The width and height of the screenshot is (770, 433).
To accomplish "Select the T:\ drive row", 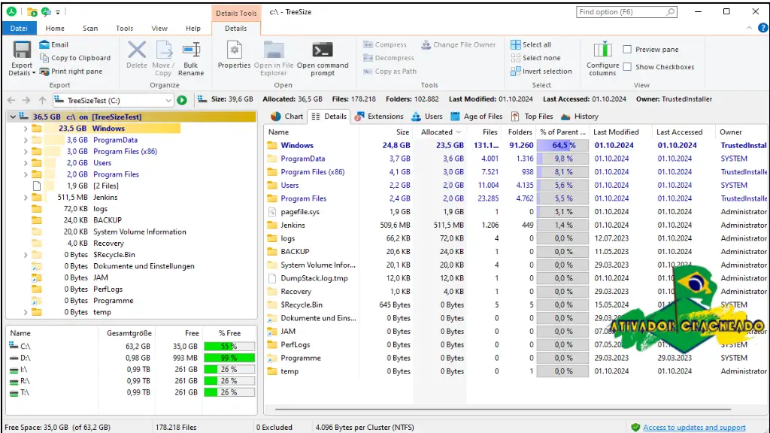I will click(131, 392).
